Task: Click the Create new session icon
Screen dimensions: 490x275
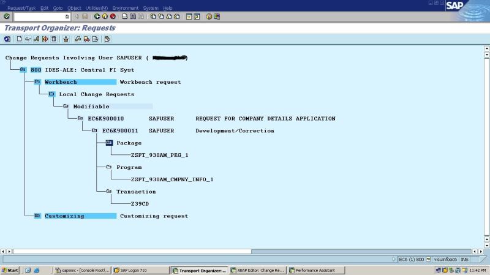Action: [x=189, y=17]
